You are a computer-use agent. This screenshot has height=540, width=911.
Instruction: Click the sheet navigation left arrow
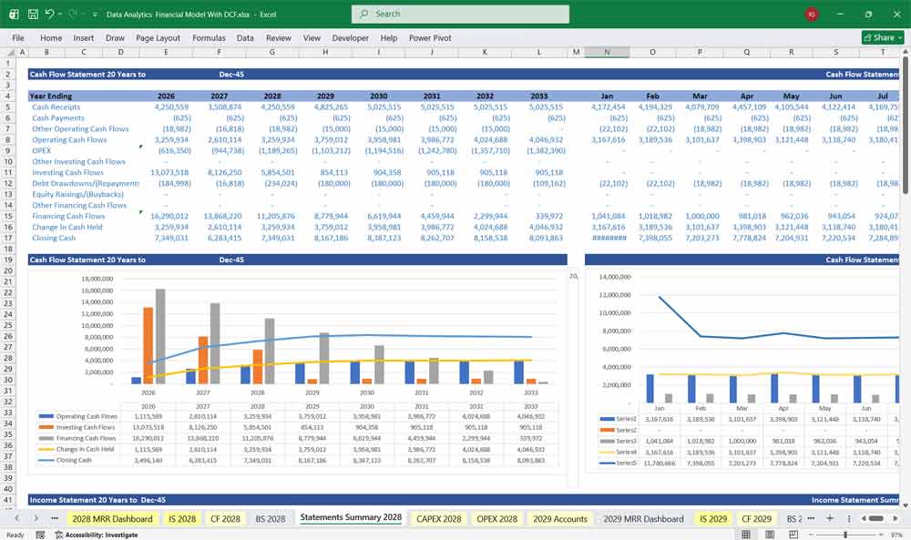19,518
